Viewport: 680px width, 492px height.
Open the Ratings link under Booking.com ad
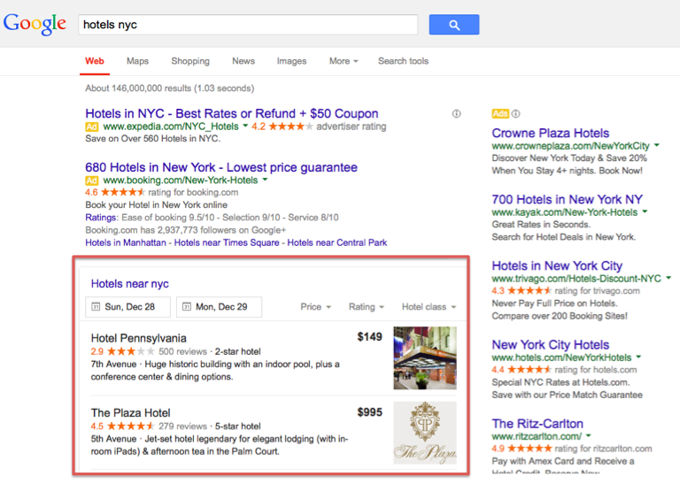(101, 218)
